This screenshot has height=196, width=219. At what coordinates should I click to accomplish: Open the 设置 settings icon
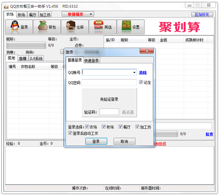[x=131, y=27]
